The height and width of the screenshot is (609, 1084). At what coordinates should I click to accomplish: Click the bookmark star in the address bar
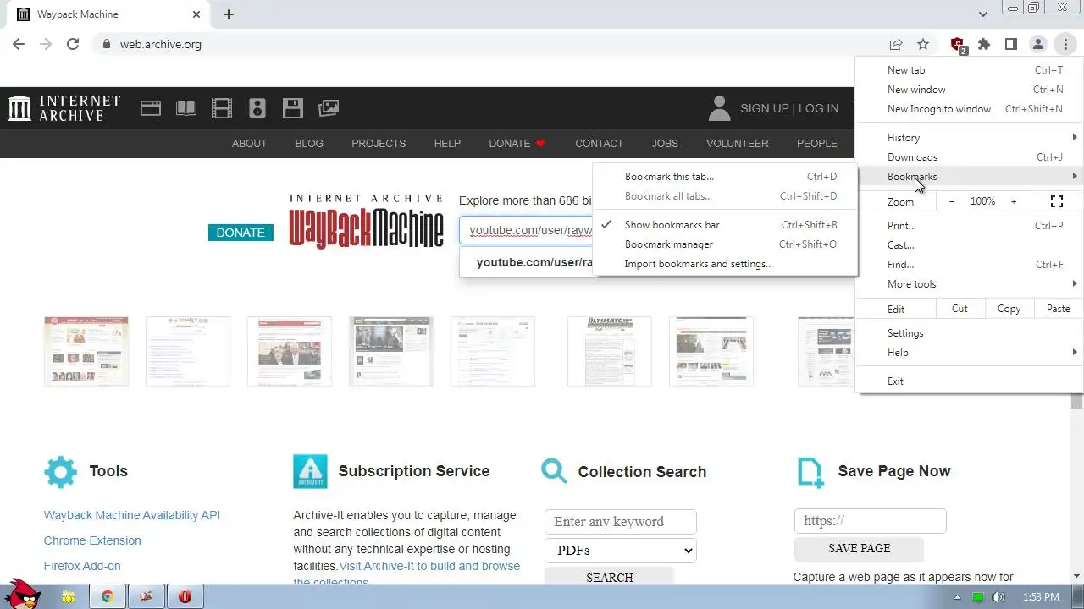click(x=923, y=44)
